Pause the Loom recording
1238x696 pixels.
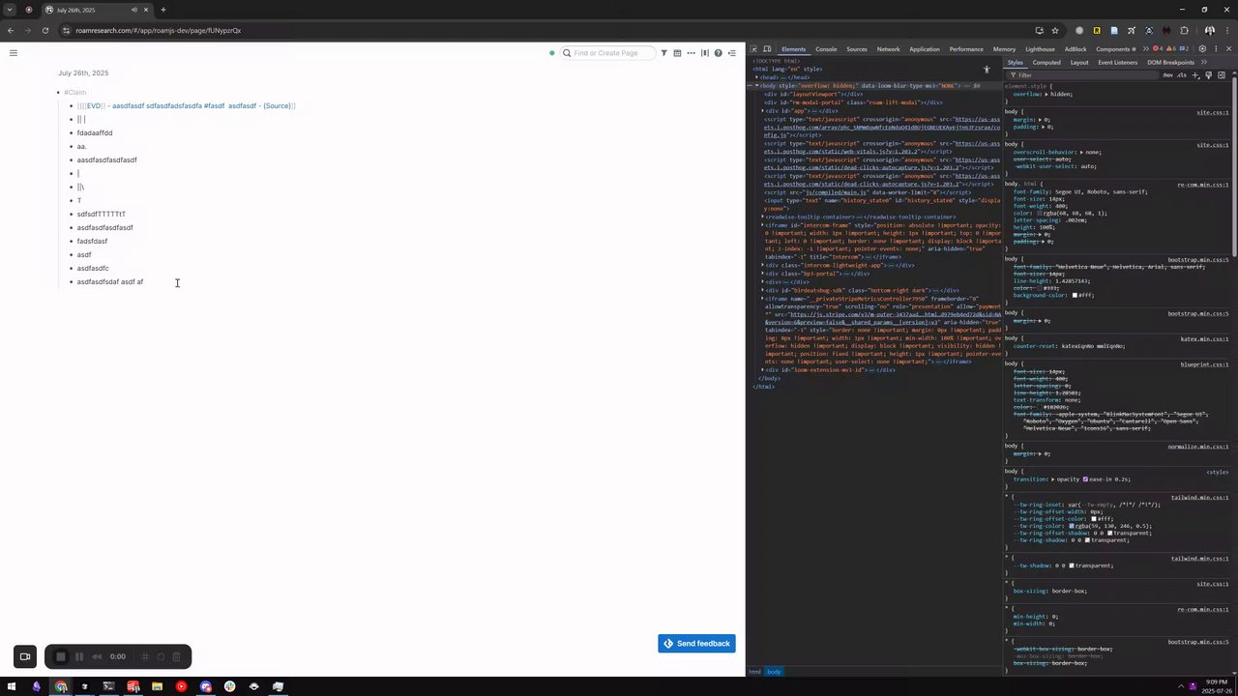pos(79,657)
